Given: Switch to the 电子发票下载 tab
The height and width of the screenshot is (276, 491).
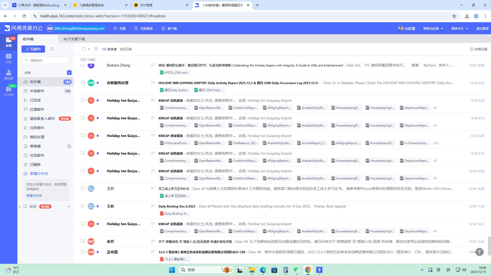Looking at the screenshot, I should tap(74, 39).
